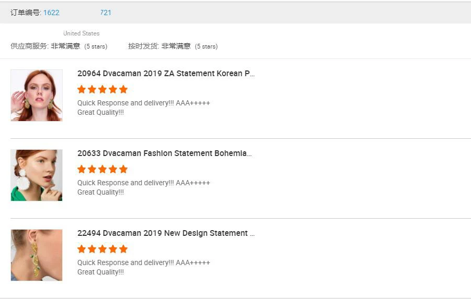Click fifth star of 20633 product rating
Image resolution: width=471 pixels, height=299 pixels.
(123, 169)
